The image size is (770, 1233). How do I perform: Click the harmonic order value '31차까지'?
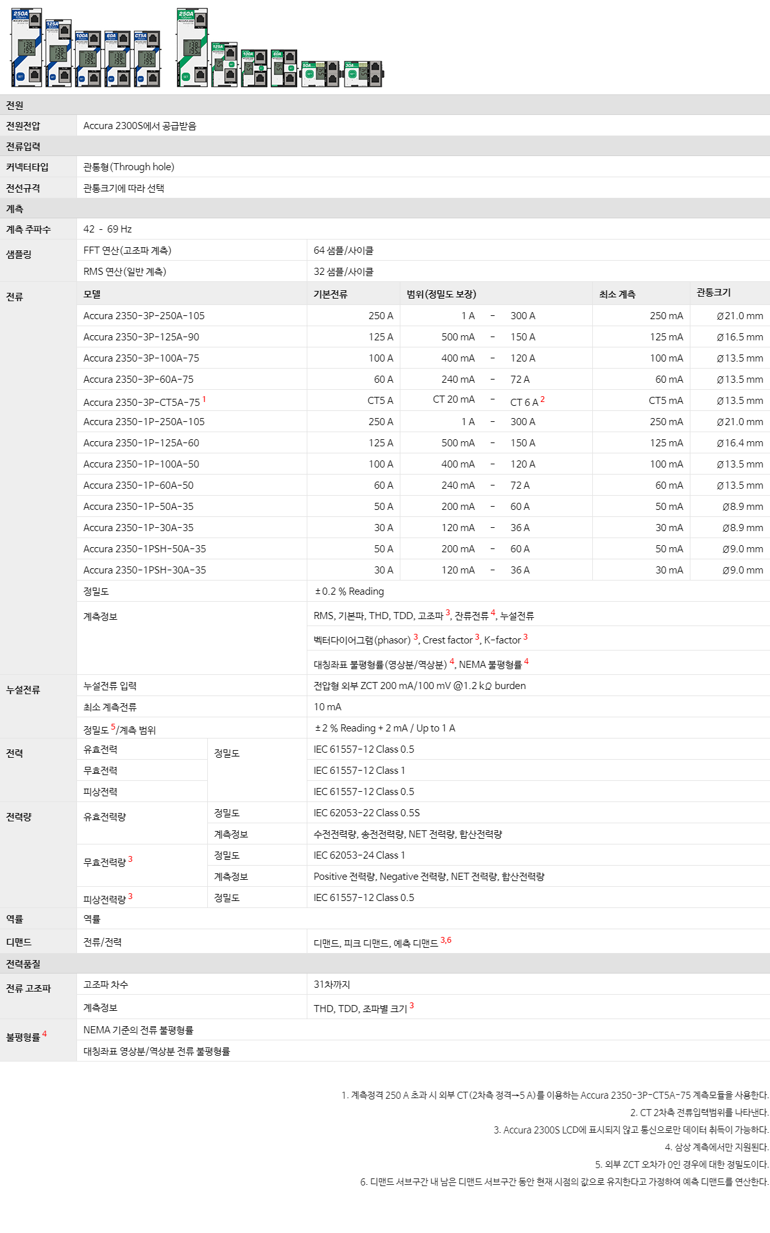click(332, 984)
